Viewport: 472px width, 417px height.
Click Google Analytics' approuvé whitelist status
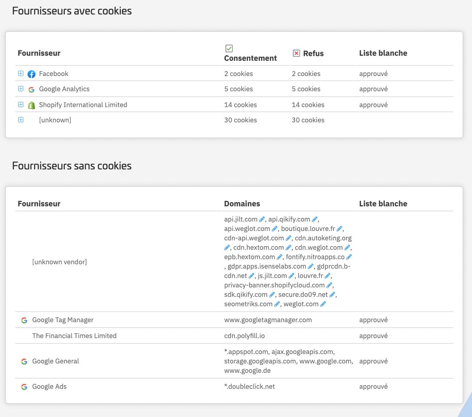click(x=373, y=89)
